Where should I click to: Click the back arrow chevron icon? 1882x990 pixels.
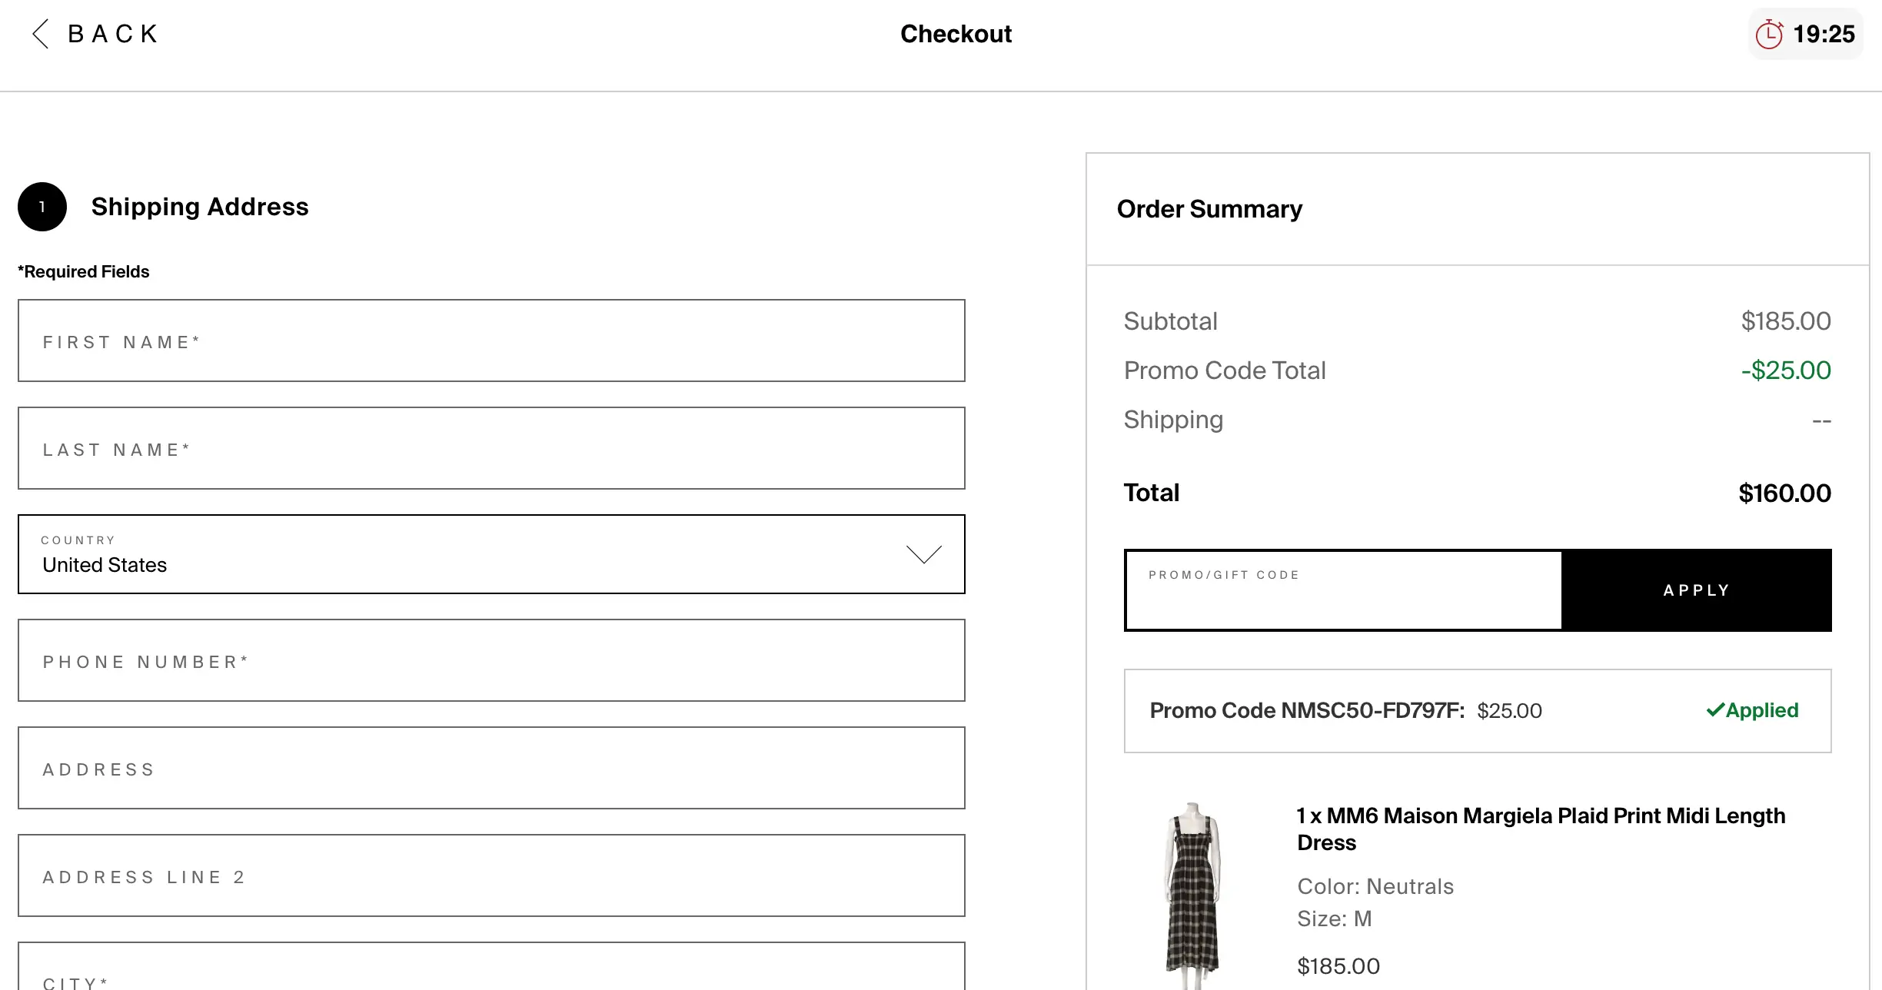tap(41, 34)
